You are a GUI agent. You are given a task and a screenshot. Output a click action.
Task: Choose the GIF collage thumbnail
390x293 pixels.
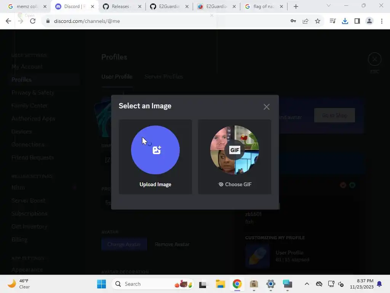(235, 150)
